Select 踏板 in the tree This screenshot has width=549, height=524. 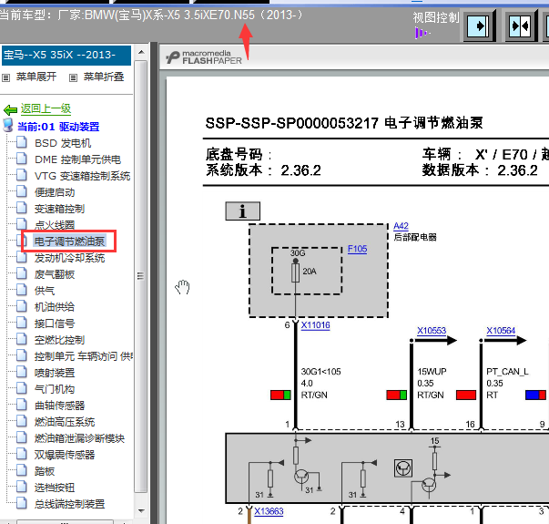[45, 471]
